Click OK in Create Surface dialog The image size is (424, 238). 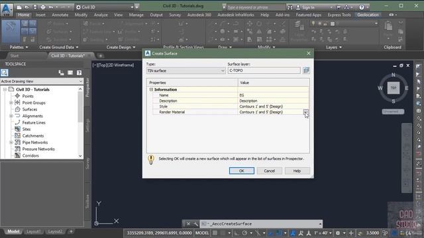242,171
